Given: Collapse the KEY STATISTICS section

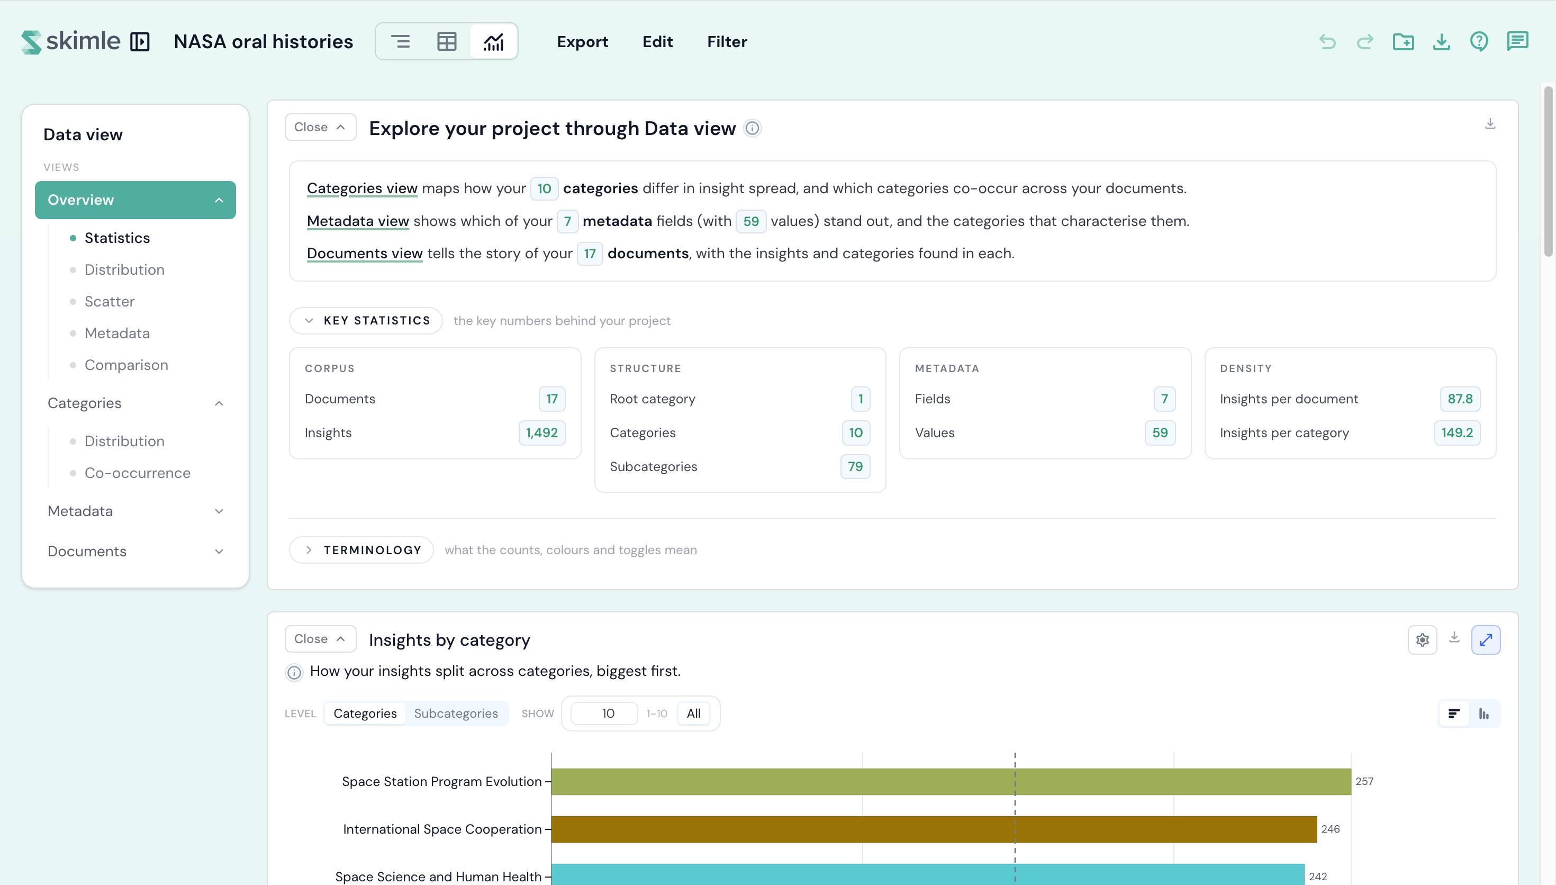Looking at the screenshot, I should tap(366, 320).
